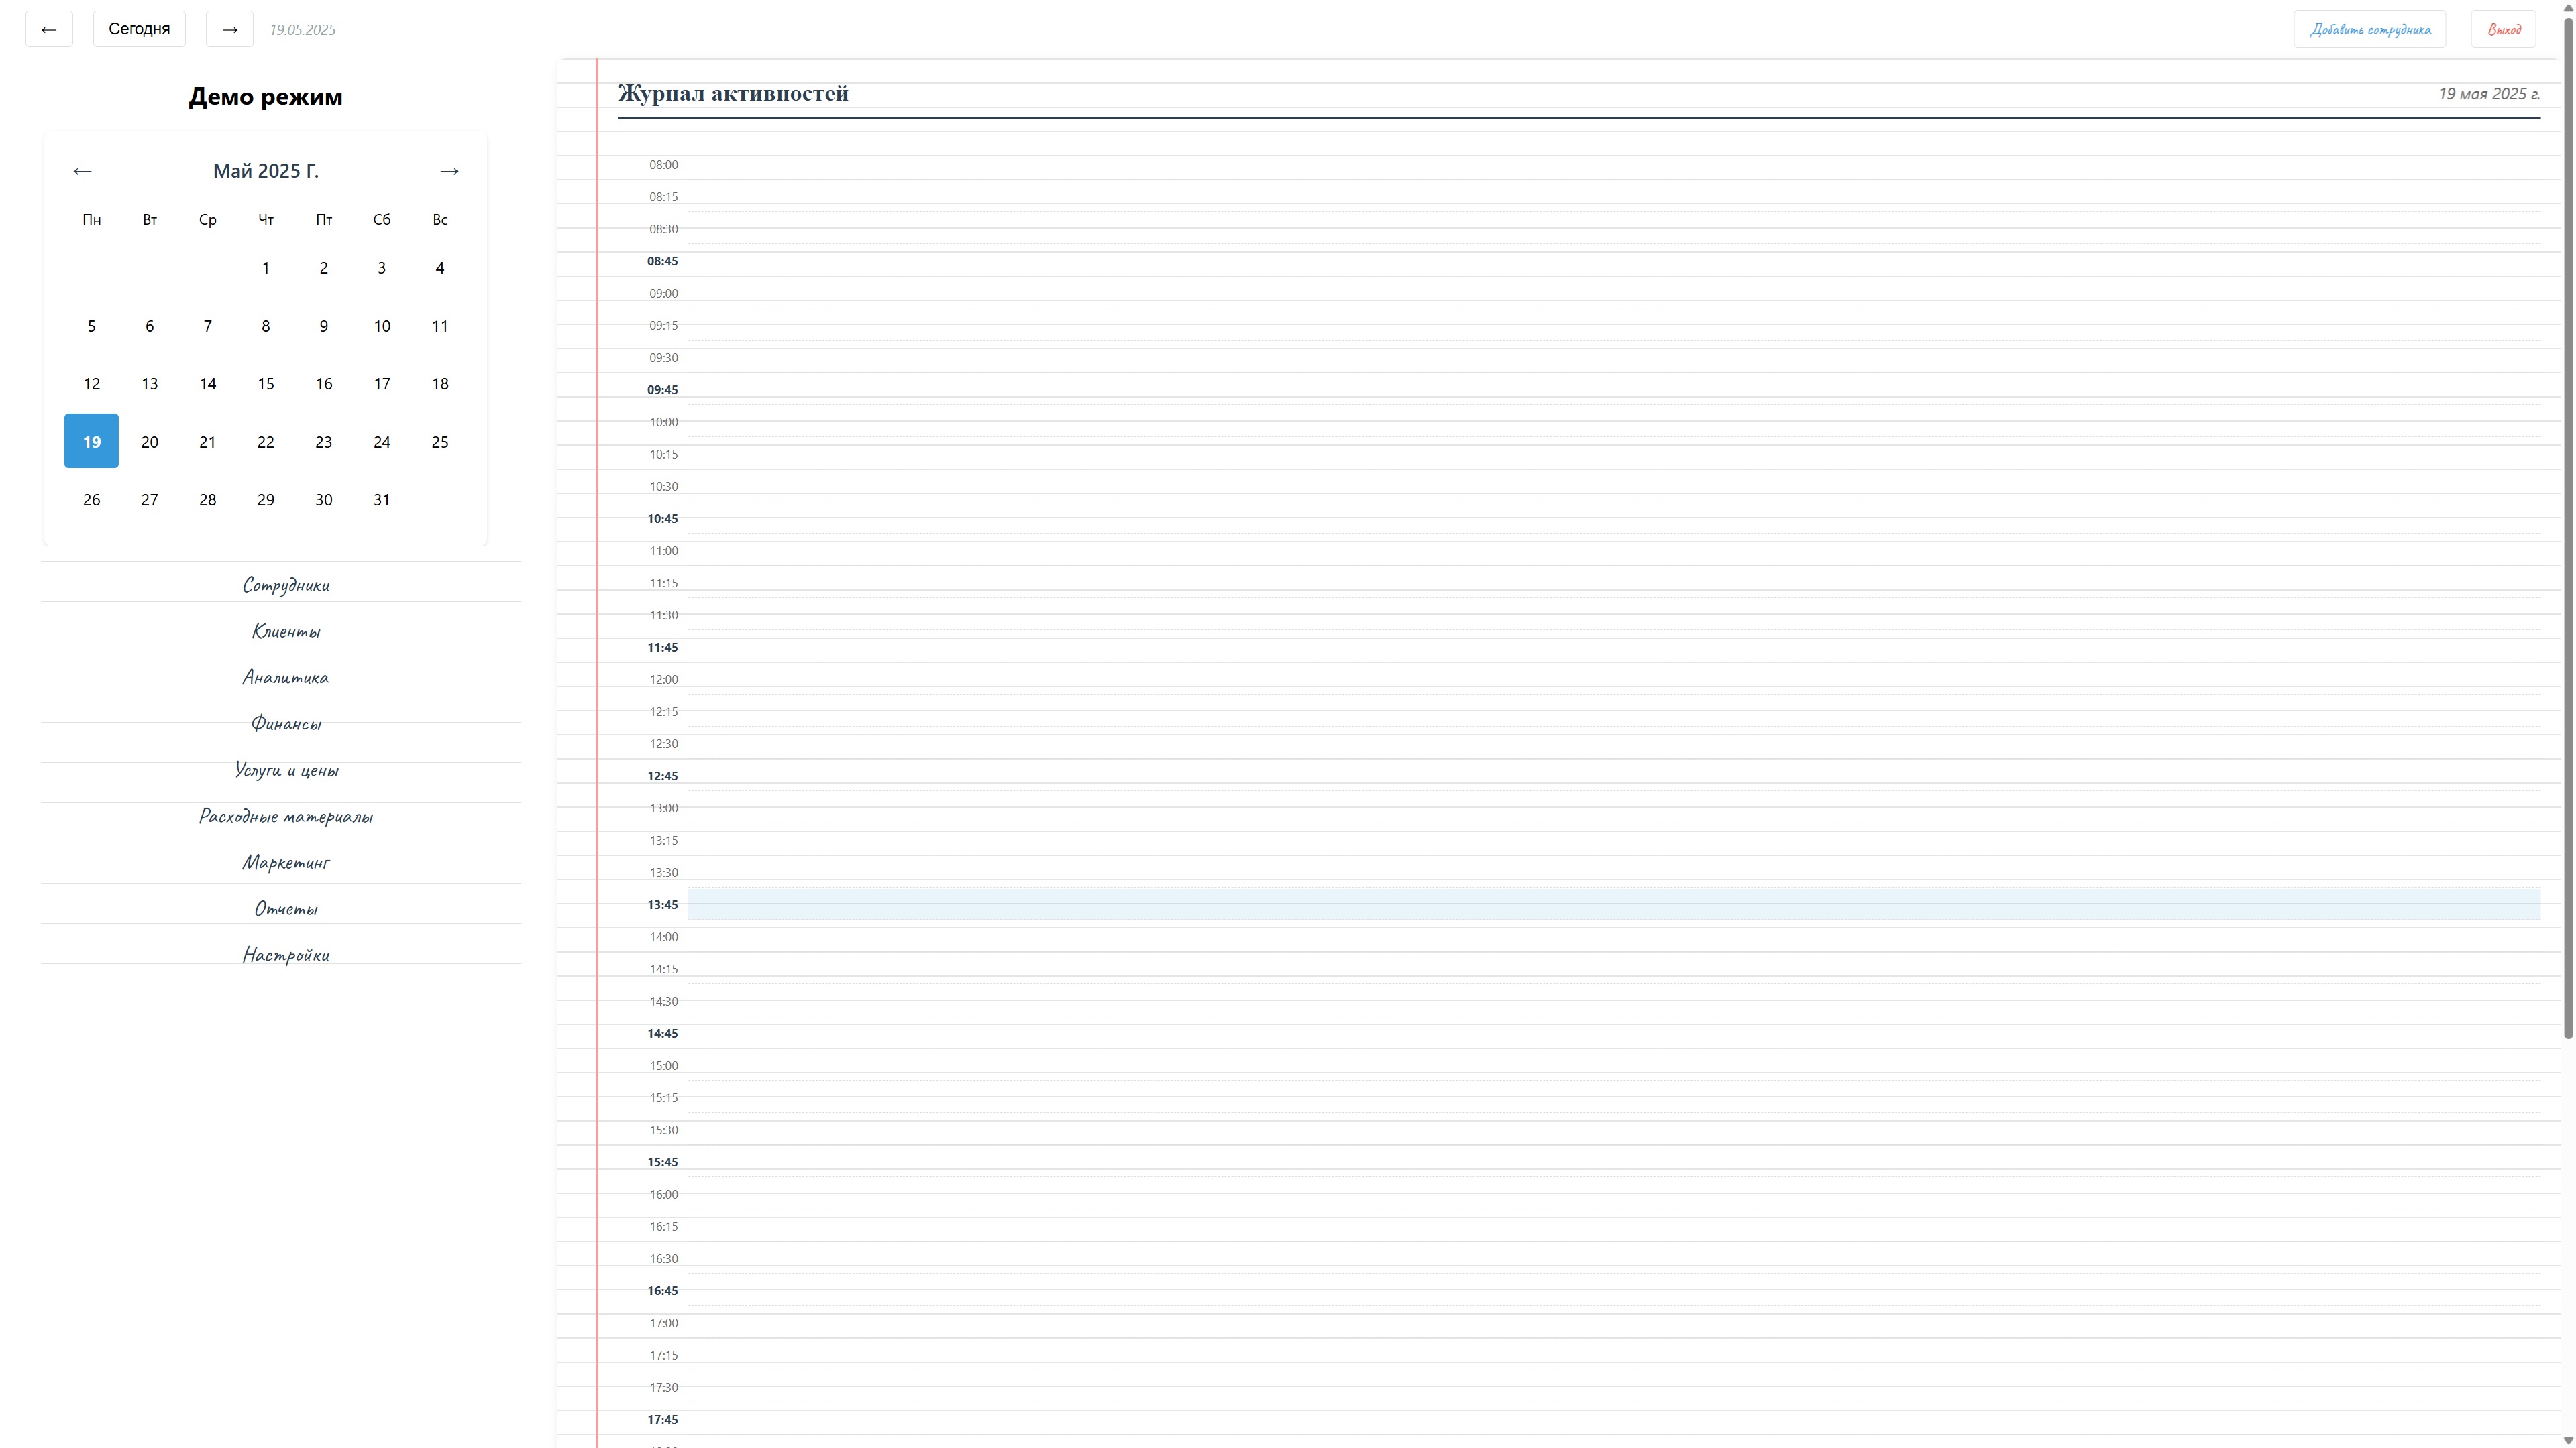
Task: Click the scrollbar down arrow
Action: click(x=2567, y=1440)
